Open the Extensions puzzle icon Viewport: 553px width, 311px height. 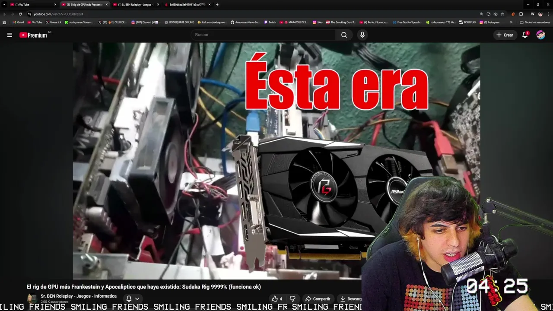click(521, 14)
